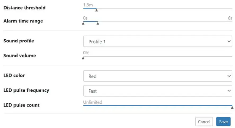
Task: Open the LED pulse frequency dropdown
Action: (x=157, y=91)
